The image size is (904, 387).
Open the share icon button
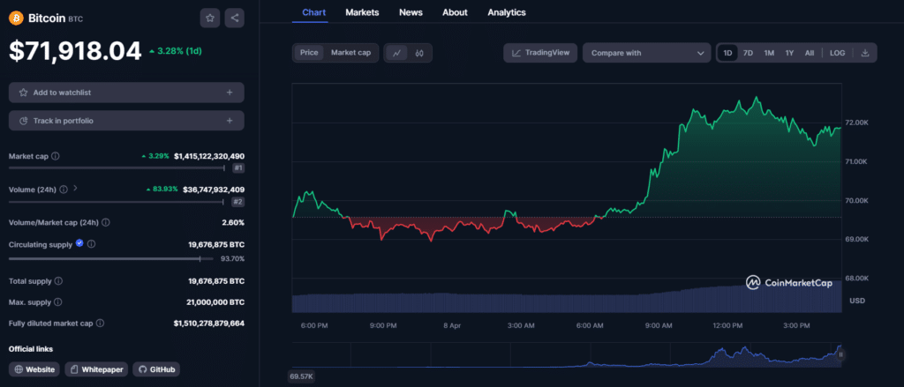[235, 18]
